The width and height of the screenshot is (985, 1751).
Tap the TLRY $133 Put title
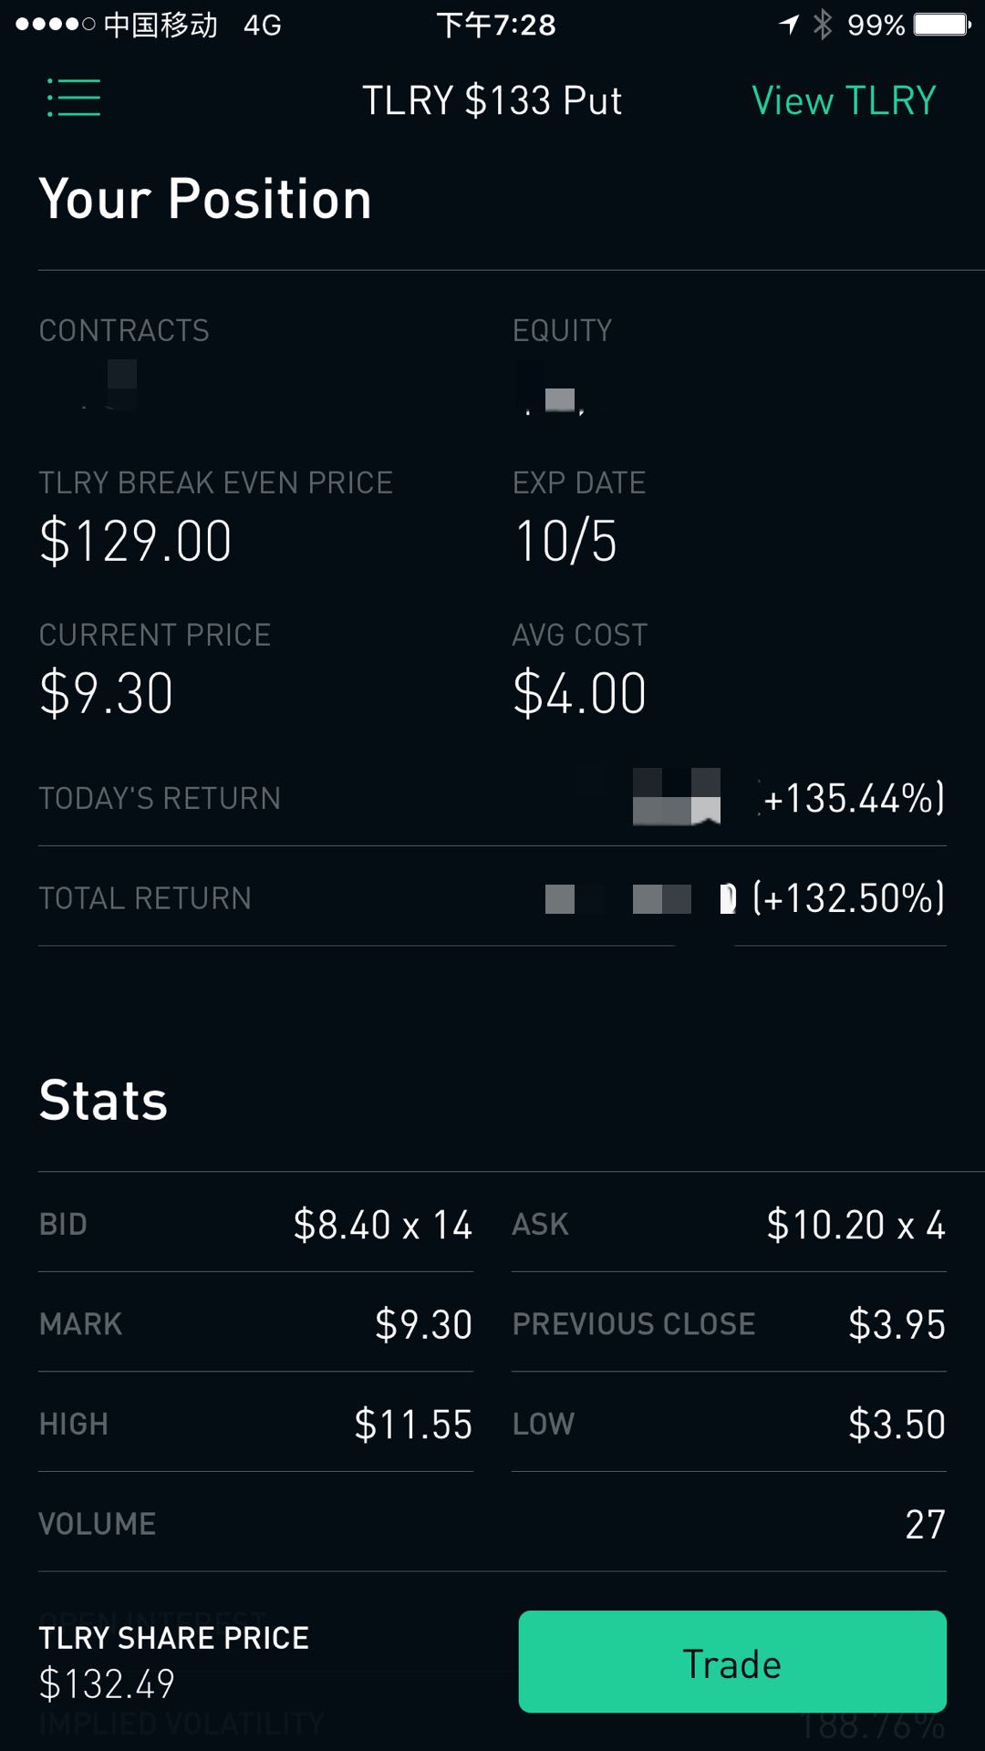click(x=493, y=100)
